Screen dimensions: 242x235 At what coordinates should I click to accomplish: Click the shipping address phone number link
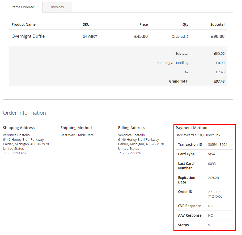coord(16,153)
